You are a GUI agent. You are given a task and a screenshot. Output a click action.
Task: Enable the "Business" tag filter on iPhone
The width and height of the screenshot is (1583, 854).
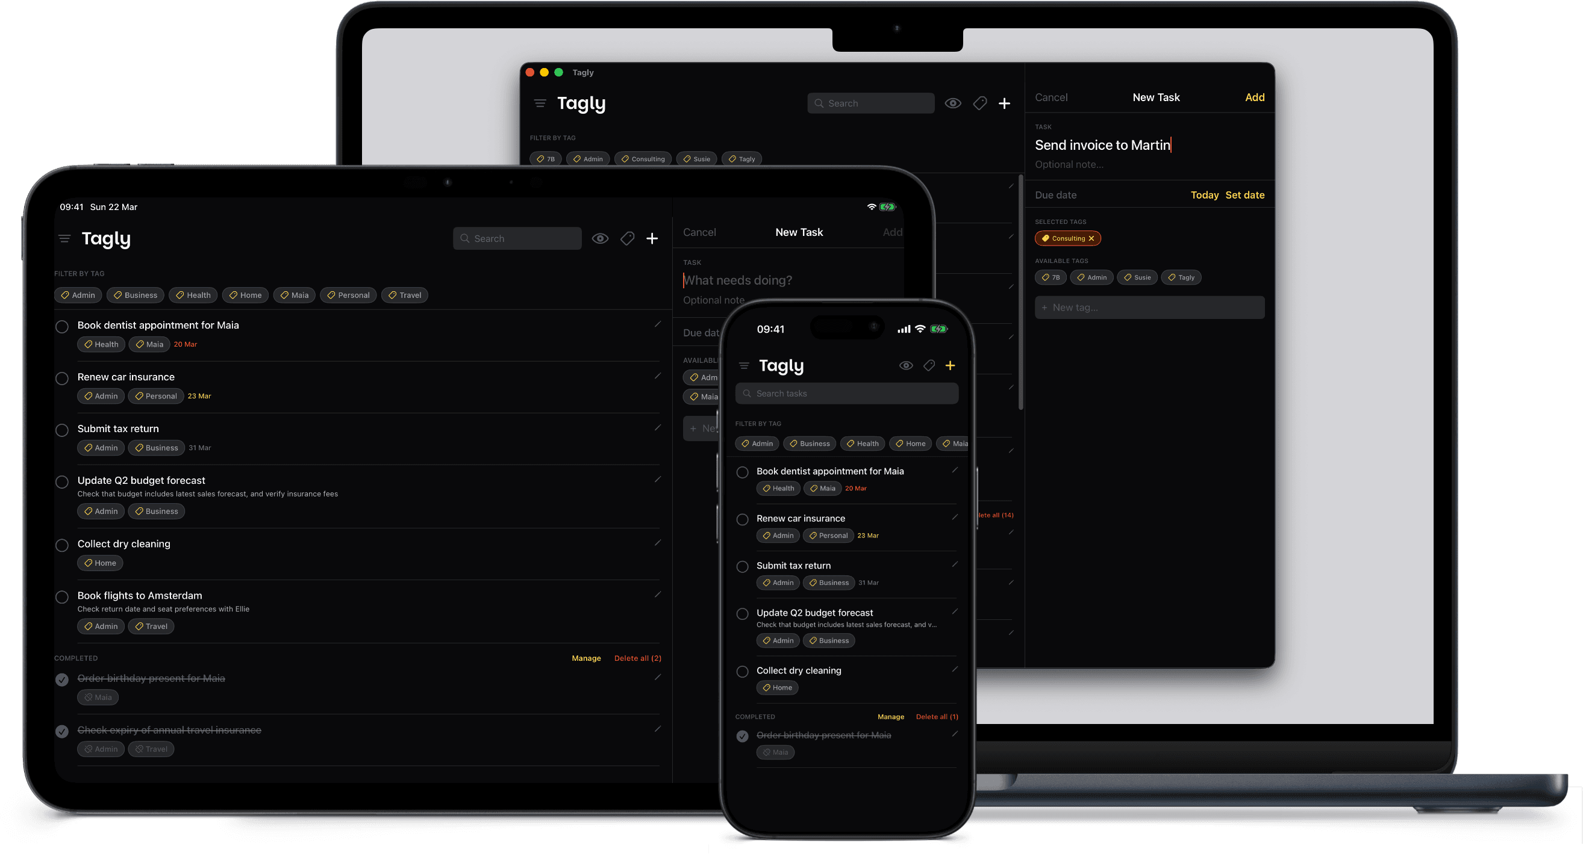coord(810,444)
